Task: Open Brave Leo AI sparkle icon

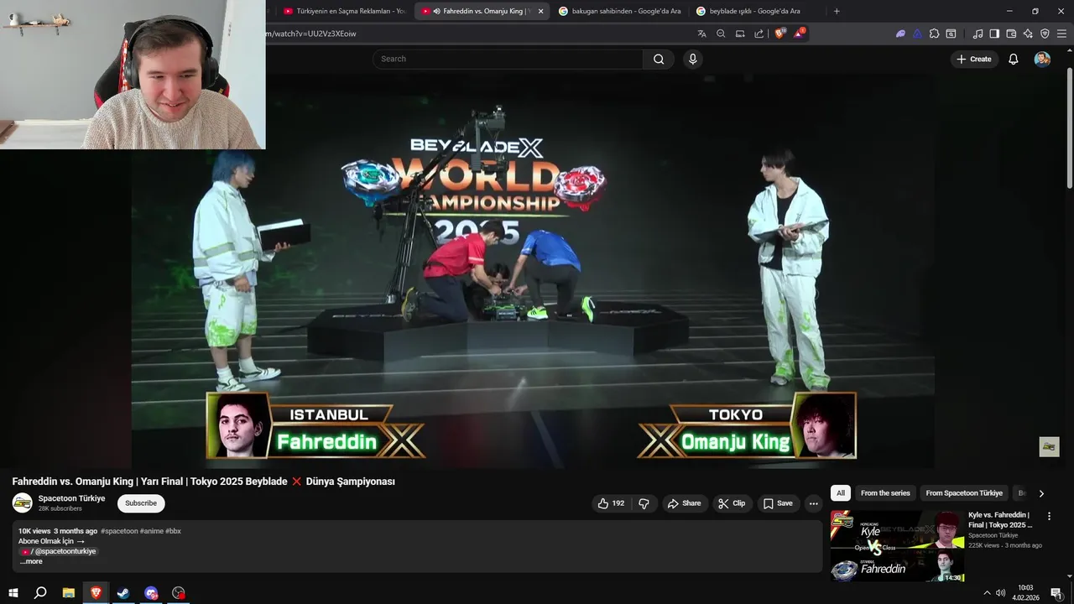Action: coord(1028,34)
